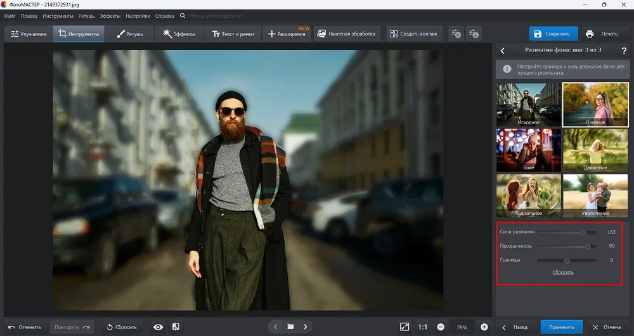
Task: Open the Текст и рамки tab
Action: pos(233,34)
